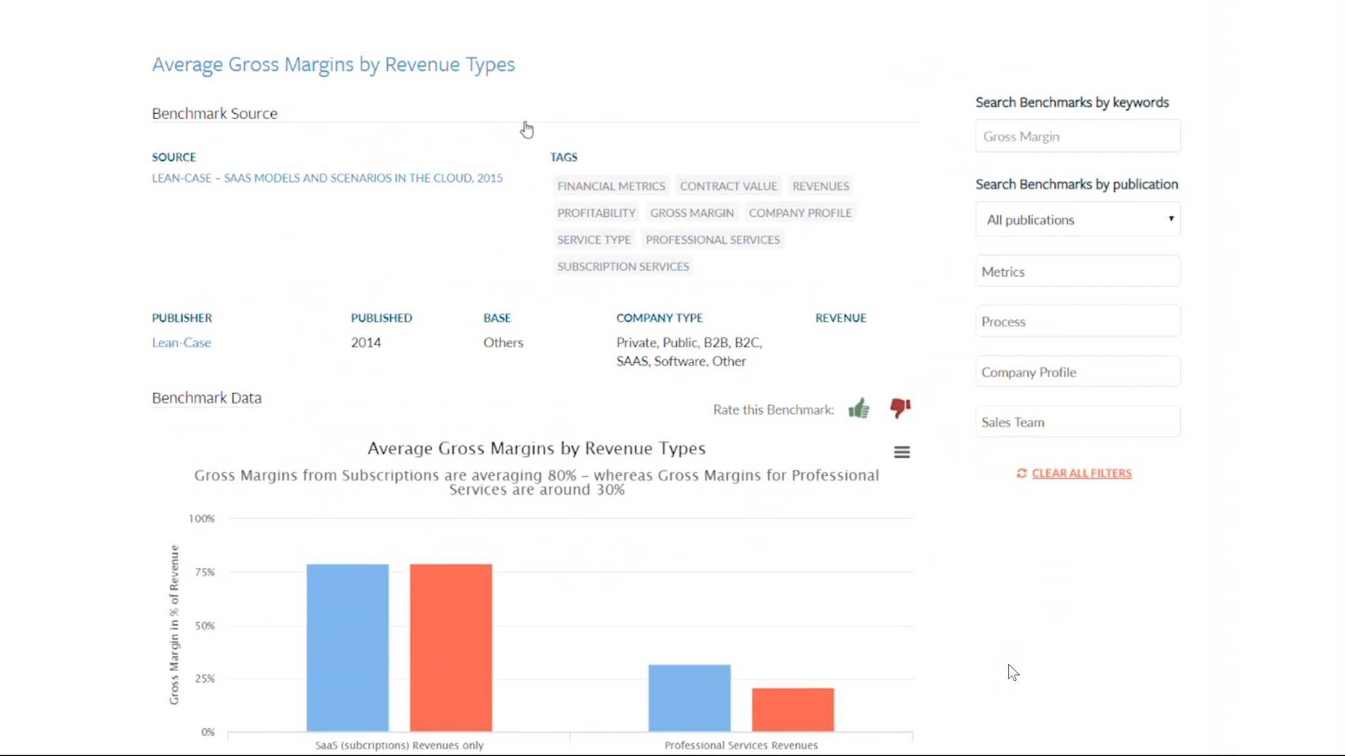Click the green thumbs up rating icon

(x=859, y=409)
